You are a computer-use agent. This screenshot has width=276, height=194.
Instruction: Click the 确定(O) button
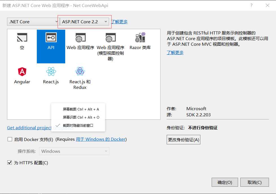(225, 182)
